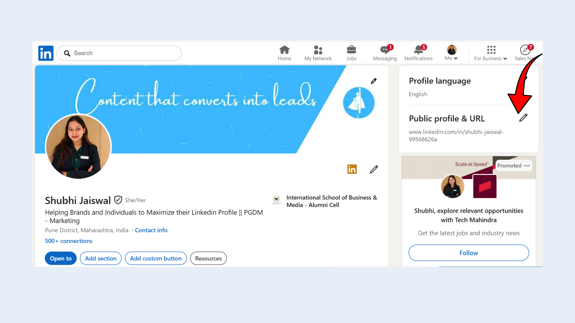The width and height of the screenshot is (575, 323).
Task: Click the school logo beside Alumni Cell
Action: click(276, 200)
